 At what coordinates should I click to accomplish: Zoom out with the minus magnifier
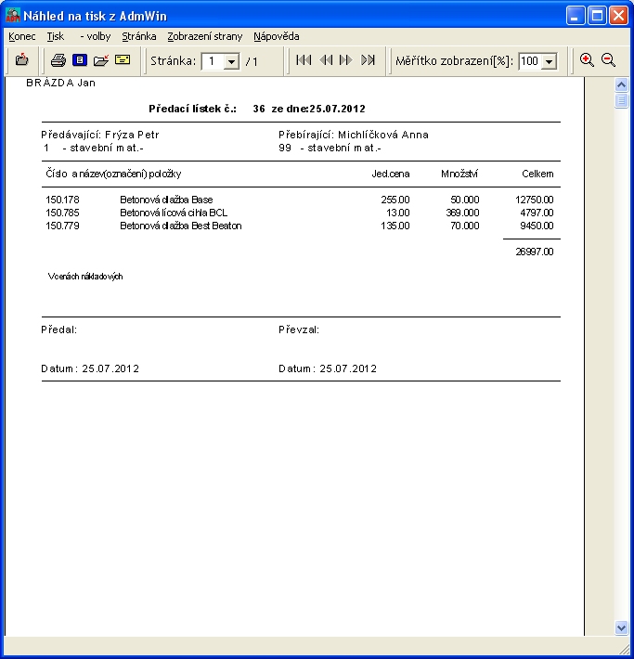coord(608,60)
